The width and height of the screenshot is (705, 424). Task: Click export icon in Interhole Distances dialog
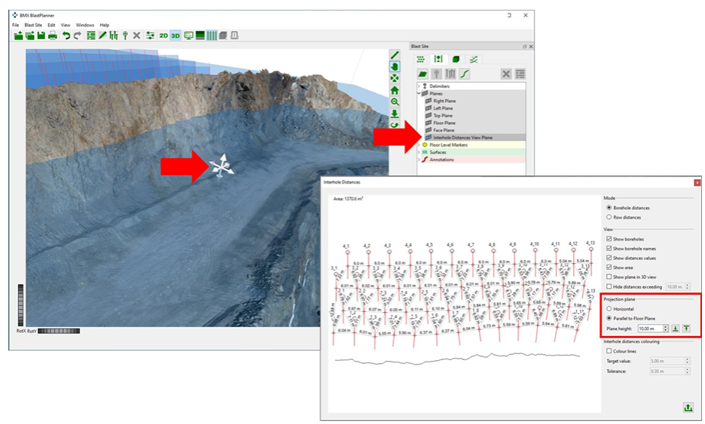688,407
